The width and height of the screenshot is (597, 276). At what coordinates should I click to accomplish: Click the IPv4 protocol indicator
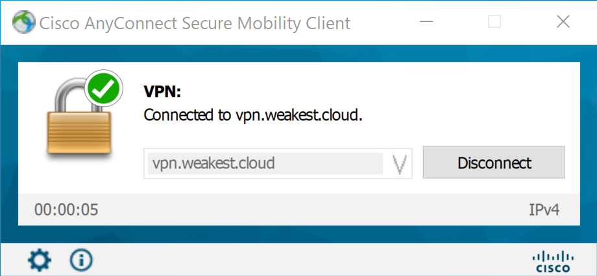[544, 210]
